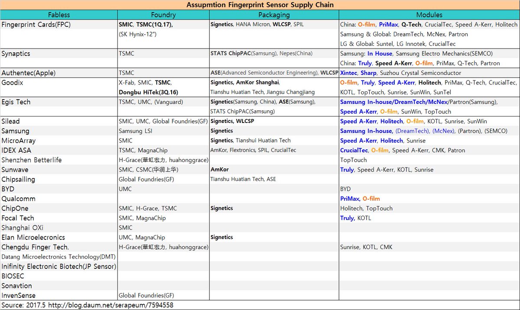Viewport: 520px width, 310px height.
Task: Click the 'UMC, MagnaChip' foundry cell
Action: pos(142,237)
